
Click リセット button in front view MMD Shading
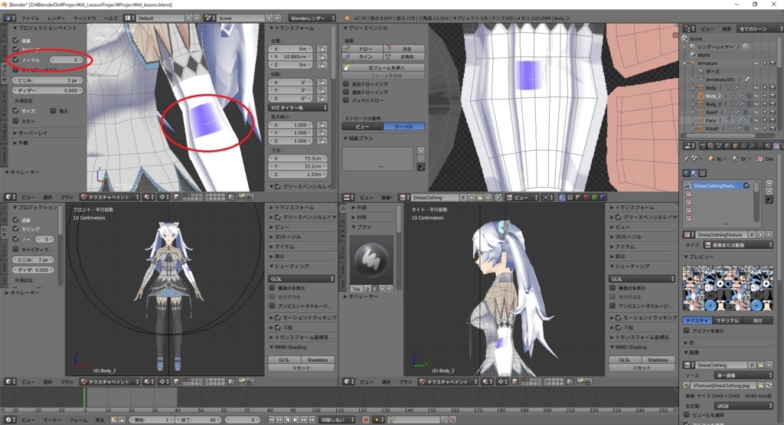tap(302, 368)
